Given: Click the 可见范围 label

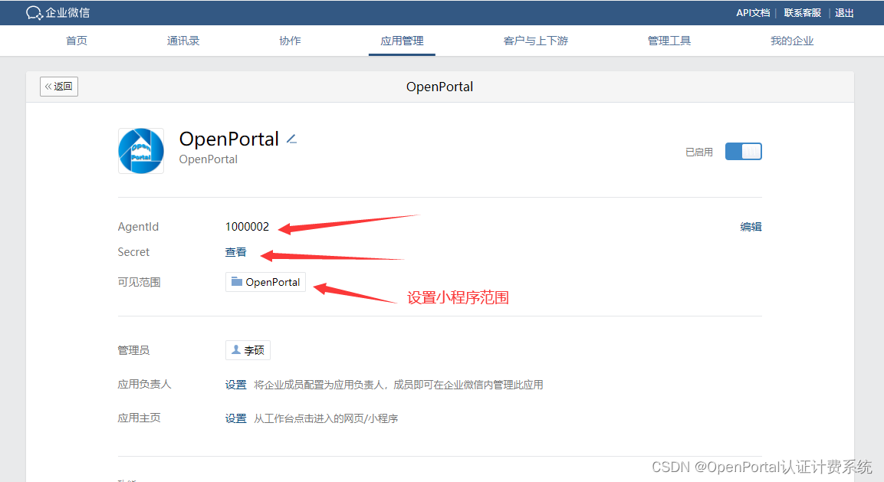Looking at the screenshot, I should click(140, 282).
